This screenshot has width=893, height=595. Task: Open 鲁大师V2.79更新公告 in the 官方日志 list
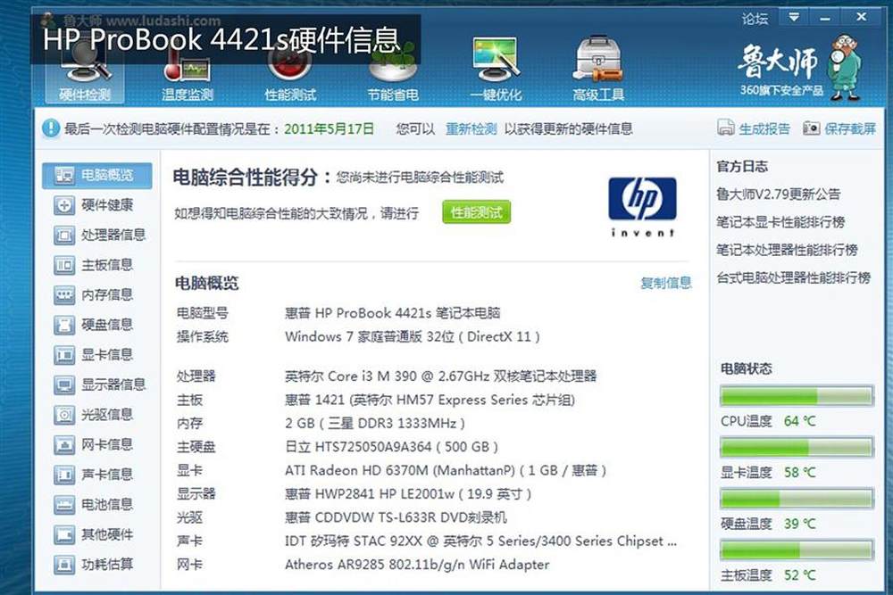tap(778, 194)
